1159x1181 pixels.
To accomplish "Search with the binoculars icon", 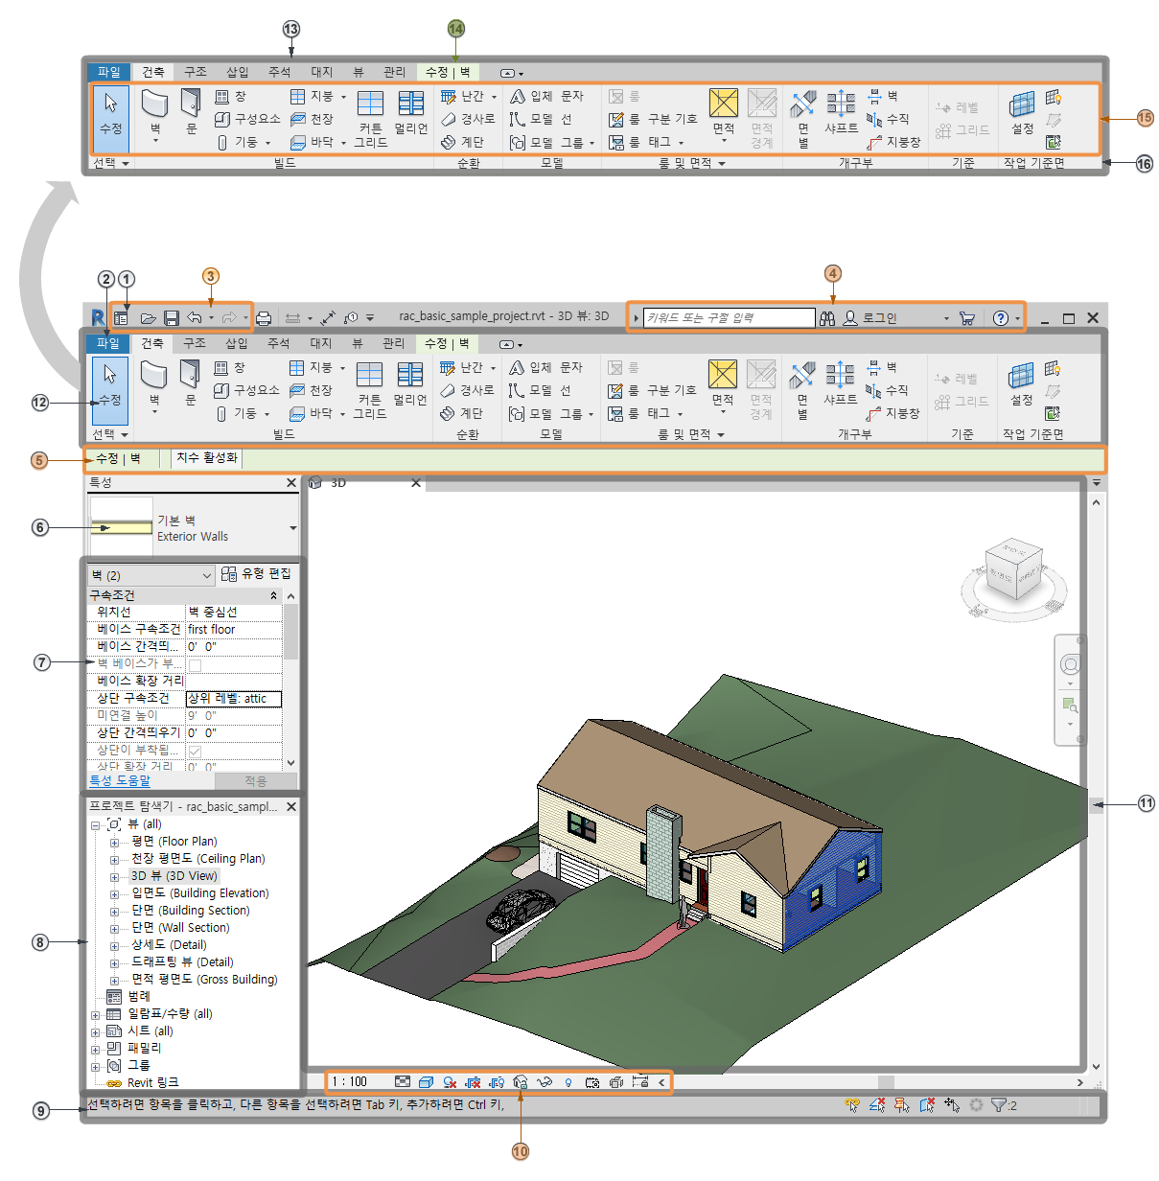I will click(827, 318).
